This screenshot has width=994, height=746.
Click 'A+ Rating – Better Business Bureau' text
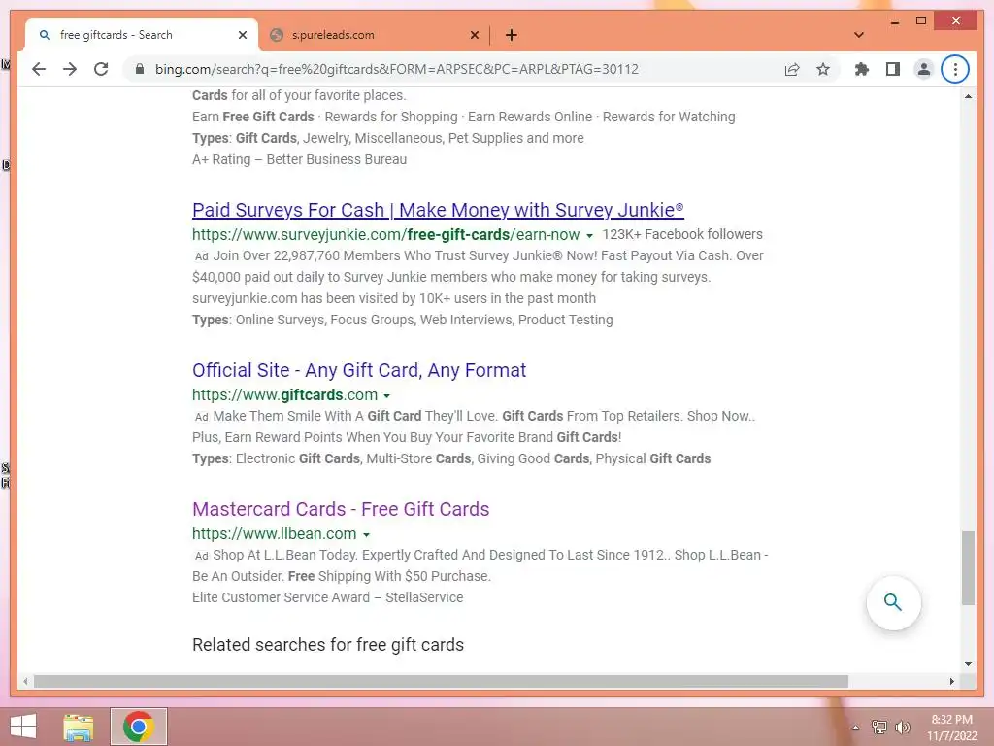click(299, 160)
